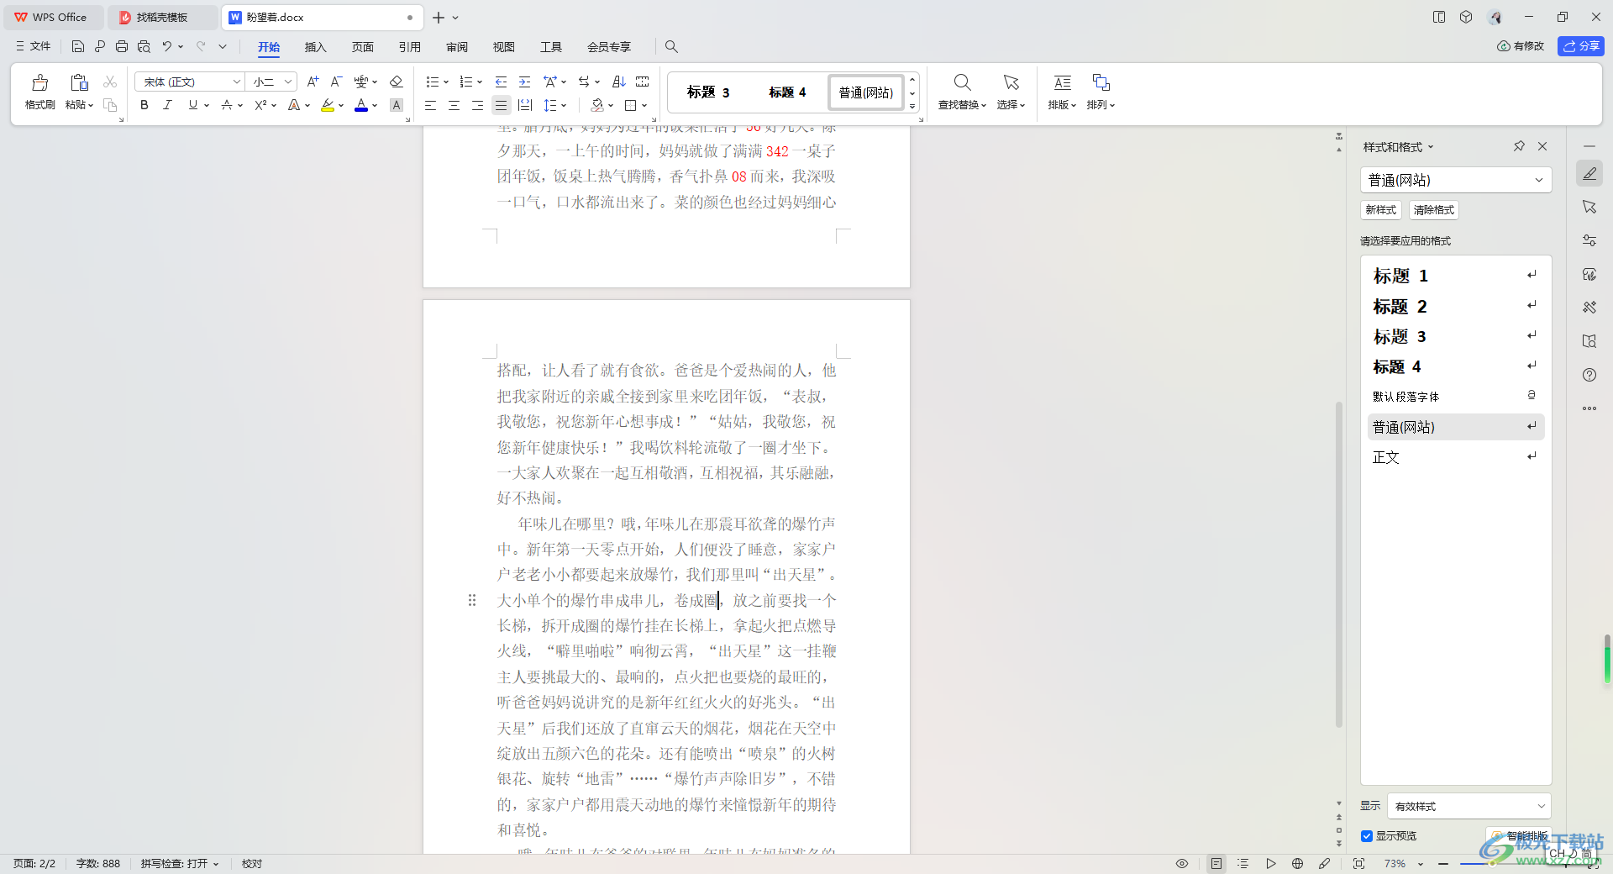Align paragraph right
This screenshot has height=874, width=1613.
pos(477,105)
